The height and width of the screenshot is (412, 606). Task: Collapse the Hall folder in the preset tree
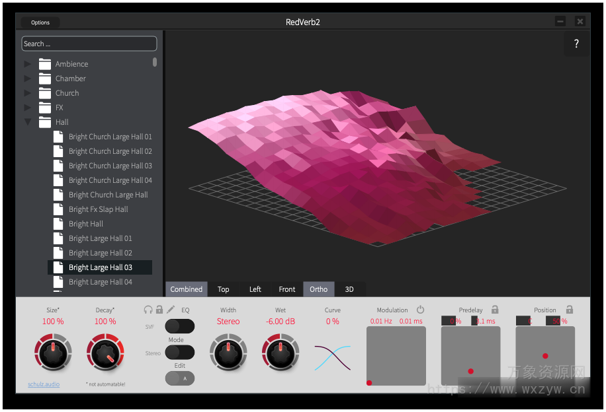pos(27,121)
